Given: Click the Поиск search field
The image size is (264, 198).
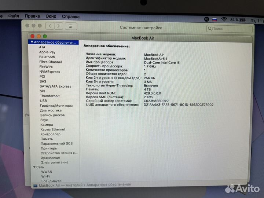Looking at the screenshot, I should pos(229,29).
